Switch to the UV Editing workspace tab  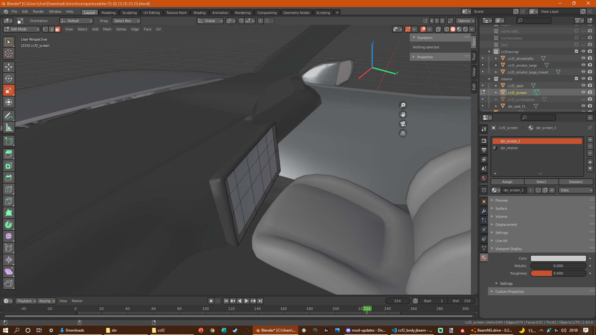click(x=151, y=12)
